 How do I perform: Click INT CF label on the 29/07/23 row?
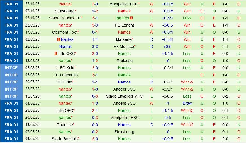[11, 82]
